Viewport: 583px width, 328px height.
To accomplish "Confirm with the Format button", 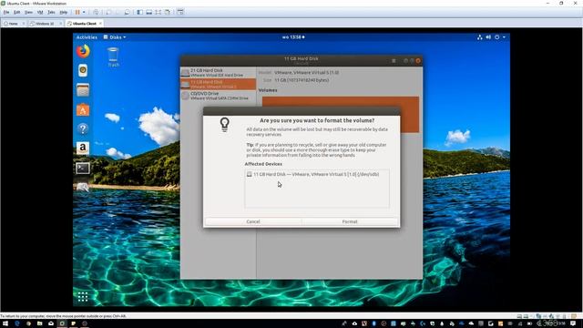I will pyautogui.click(x=350, y=221).
